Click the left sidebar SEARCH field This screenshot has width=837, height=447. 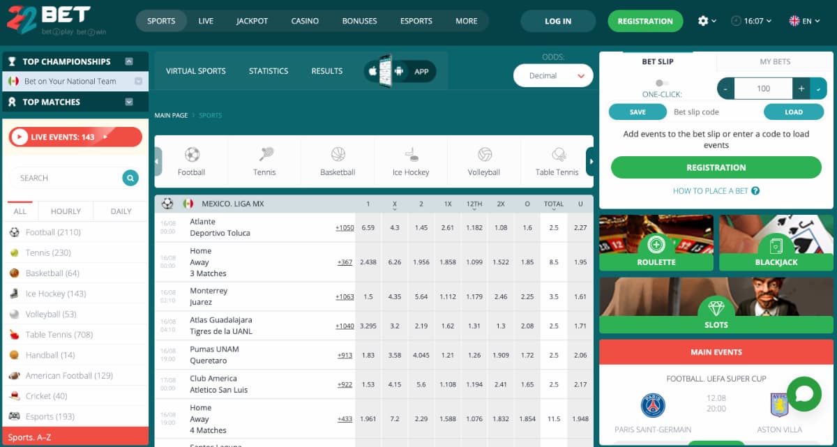(66, 178)
